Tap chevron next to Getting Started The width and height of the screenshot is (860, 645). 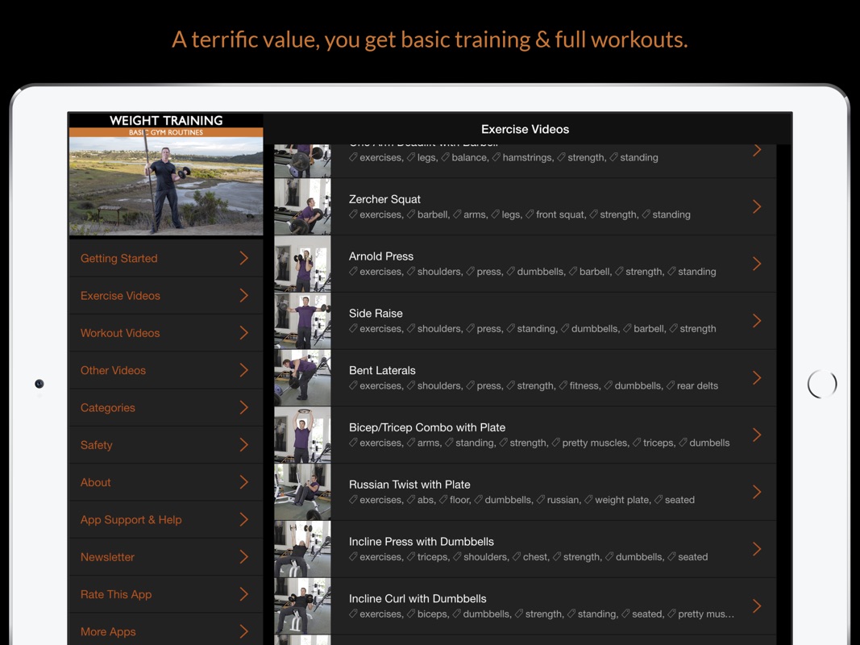tap(244, 258)
